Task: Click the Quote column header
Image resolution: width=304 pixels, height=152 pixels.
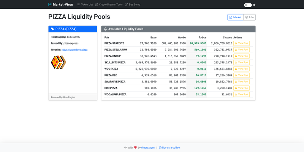Action: (x=182, y=37)
